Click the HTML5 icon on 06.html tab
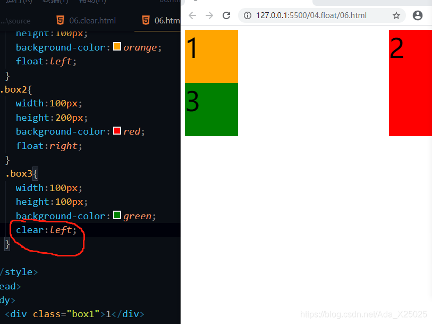 point(146,20)
